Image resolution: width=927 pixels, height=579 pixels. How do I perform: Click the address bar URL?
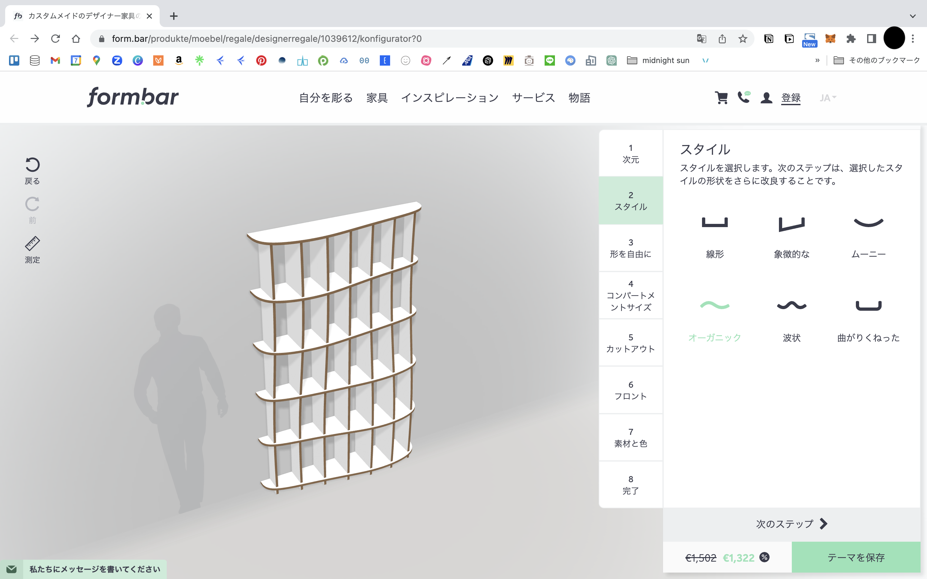(267, 39)
